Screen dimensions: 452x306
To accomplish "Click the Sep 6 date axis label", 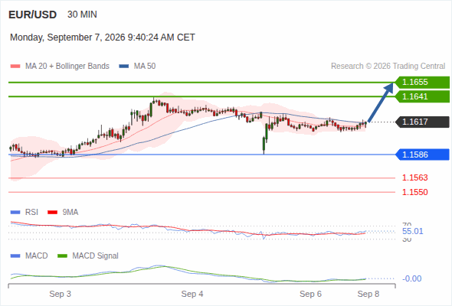I will pyautogui.click(x=310, y=294).
